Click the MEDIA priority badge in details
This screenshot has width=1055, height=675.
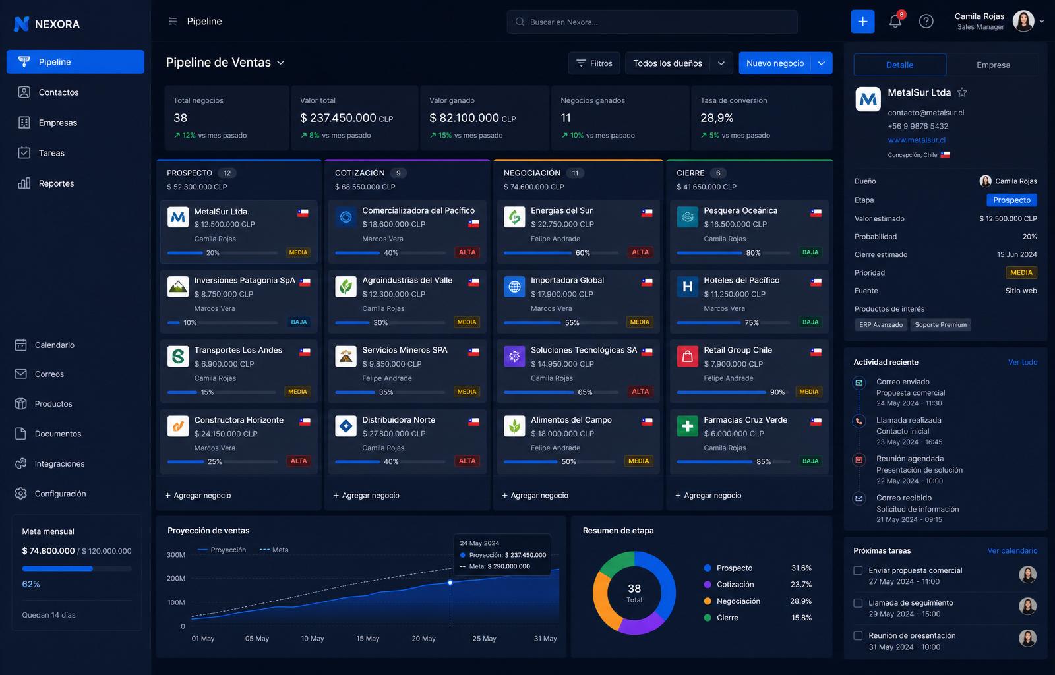point(1021,272)
